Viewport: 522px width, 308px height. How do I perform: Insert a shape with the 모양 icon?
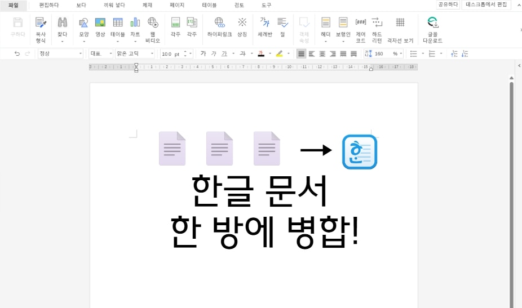point(83,23)
